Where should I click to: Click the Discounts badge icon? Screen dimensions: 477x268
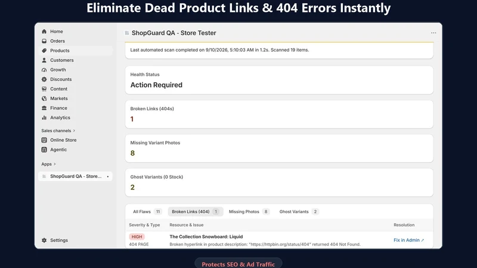tap(44, 79)
